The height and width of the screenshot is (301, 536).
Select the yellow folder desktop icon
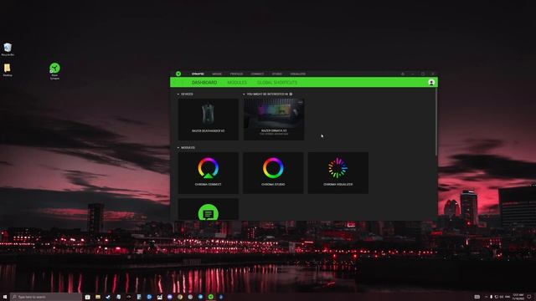(x=8, y=69)
